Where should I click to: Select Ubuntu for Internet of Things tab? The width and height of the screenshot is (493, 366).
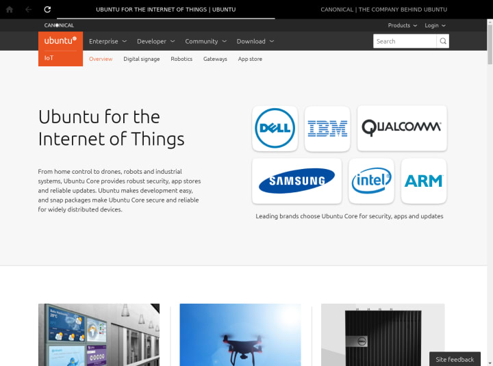(x=166, y=10)
